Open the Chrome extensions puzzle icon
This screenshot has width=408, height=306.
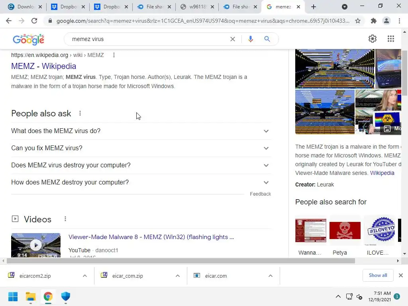(374, 21)
